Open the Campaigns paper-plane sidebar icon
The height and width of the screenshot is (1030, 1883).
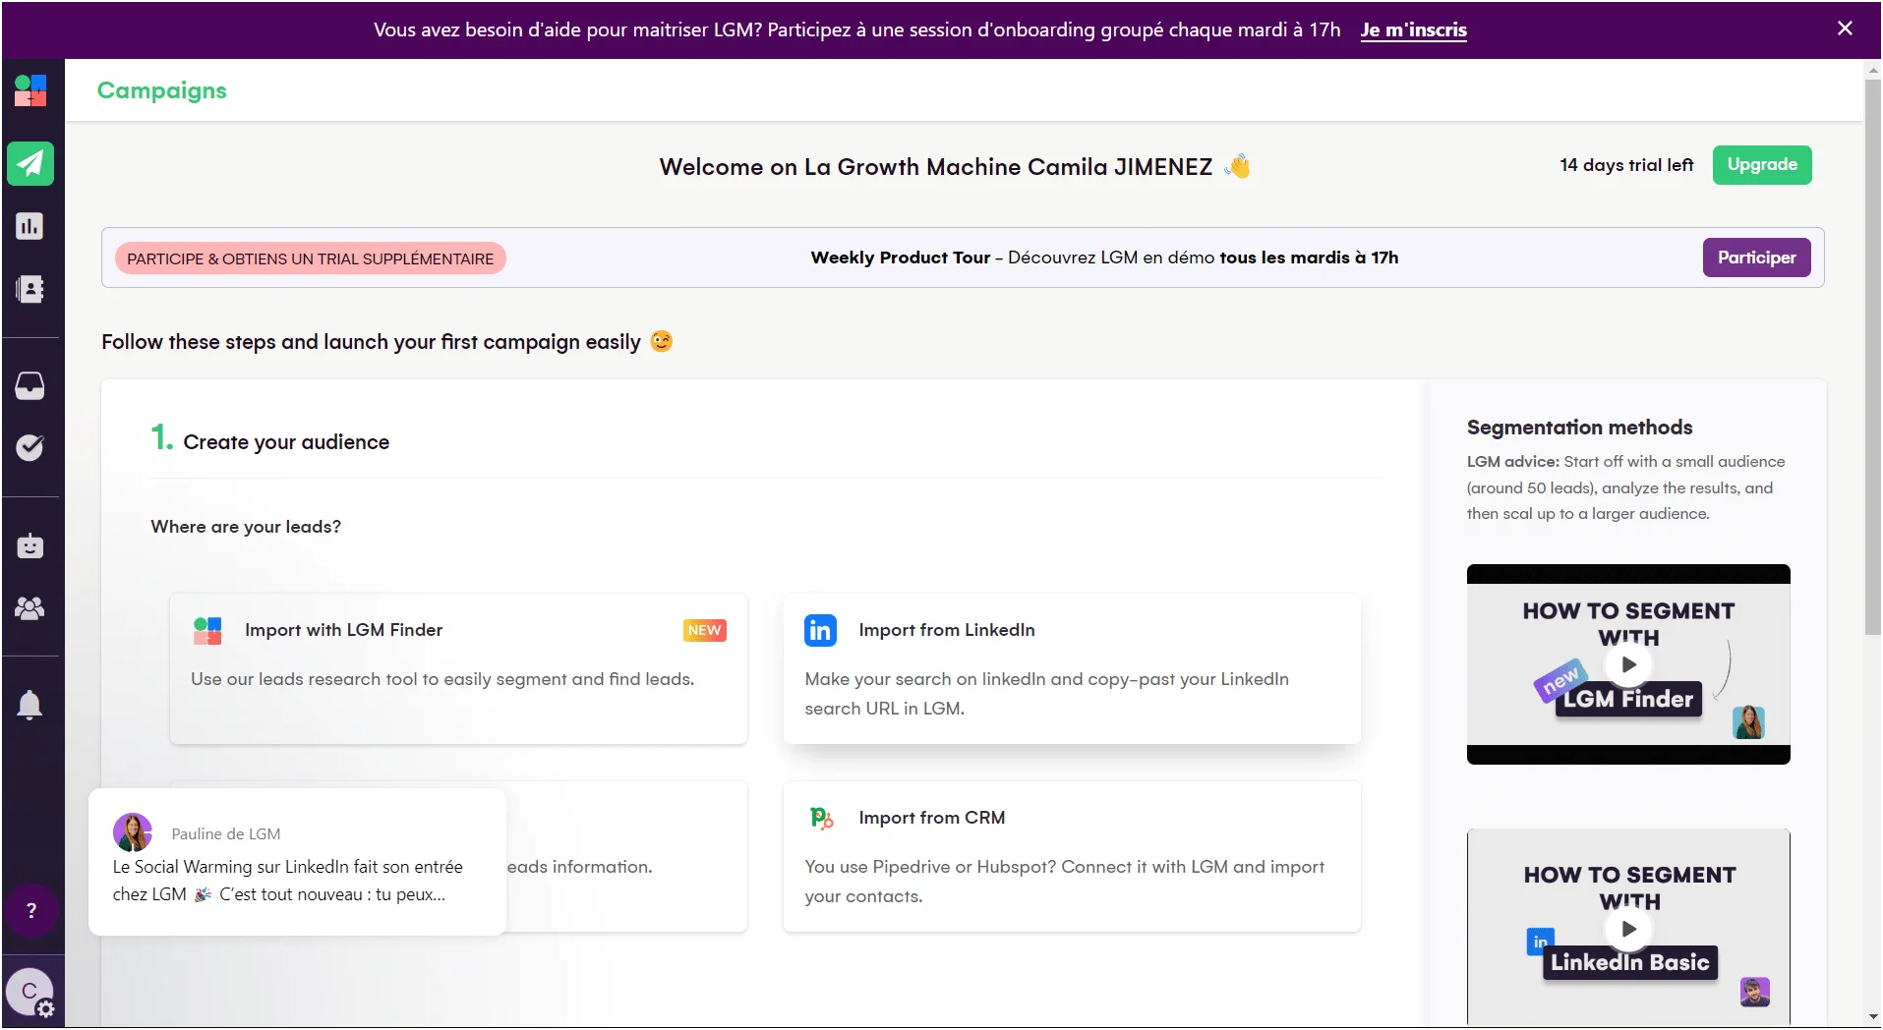[30, 163]
